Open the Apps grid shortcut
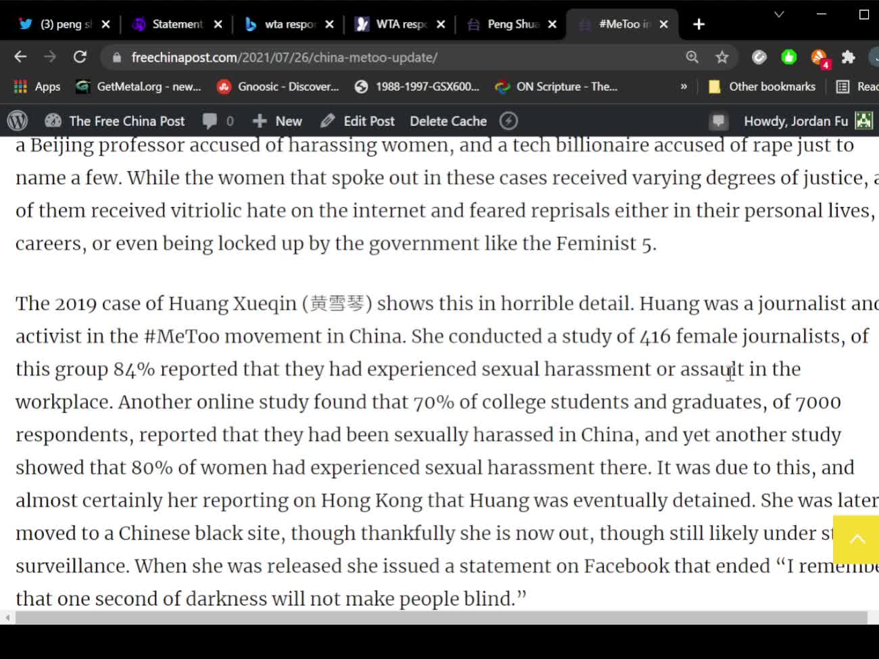Screen dimensions: 879x659 click(37, 87)
